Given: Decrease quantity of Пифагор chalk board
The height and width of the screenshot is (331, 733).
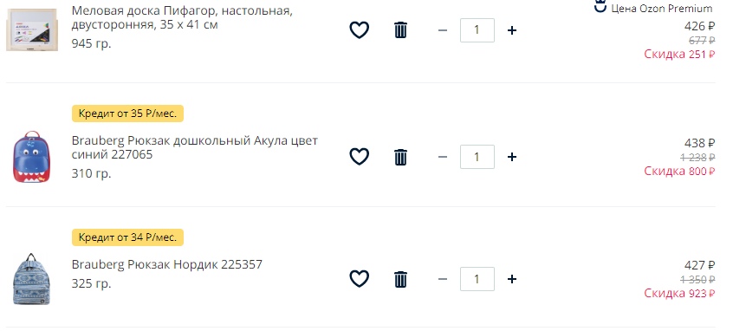Looking at the screenshot, I should pos(442,30).
